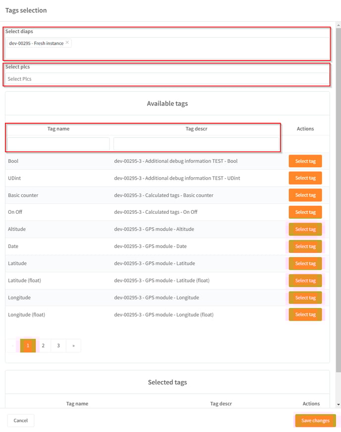This screenshot has height=432, width=341.
Task: Click the Selected tags section heading
Action: click(x=168, y=382)
